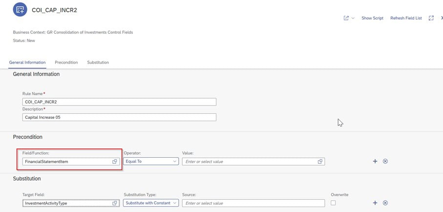Enable the Overwrite checkbox
443x212 pixels.
click(333, 203)
